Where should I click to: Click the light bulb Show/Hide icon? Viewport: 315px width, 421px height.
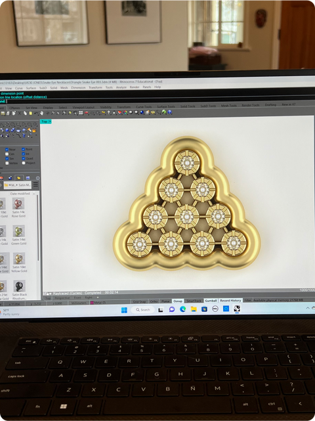point(109,112)
